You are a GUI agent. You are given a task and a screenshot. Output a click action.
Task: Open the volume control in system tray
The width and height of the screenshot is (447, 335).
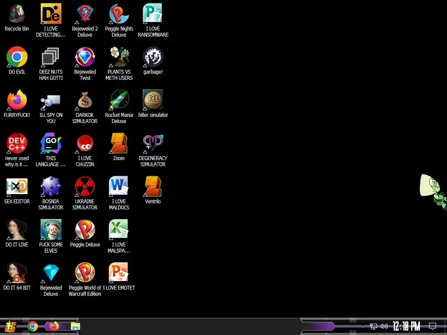(x=384, y=326)
